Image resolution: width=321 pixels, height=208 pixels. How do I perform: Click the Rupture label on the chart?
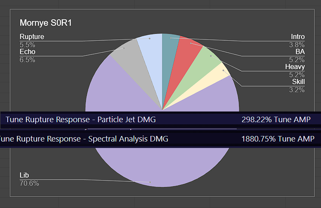tap(32, 37)
